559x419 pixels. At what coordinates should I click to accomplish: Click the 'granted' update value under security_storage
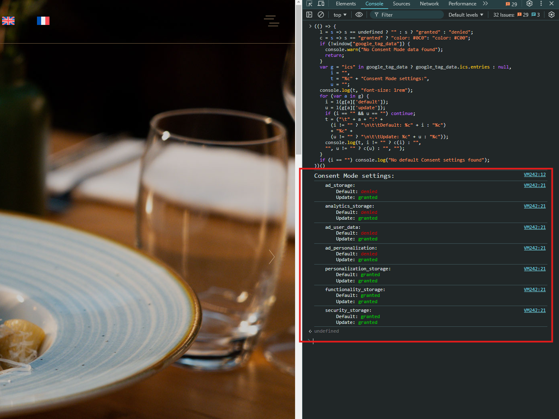(x=368, y=323)
